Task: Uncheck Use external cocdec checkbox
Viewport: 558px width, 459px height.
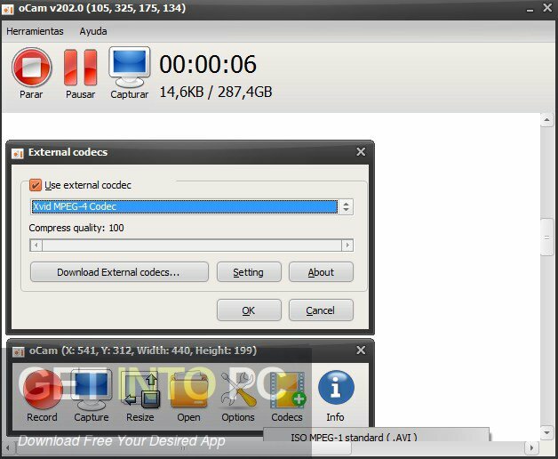Action: pos(36,185)
